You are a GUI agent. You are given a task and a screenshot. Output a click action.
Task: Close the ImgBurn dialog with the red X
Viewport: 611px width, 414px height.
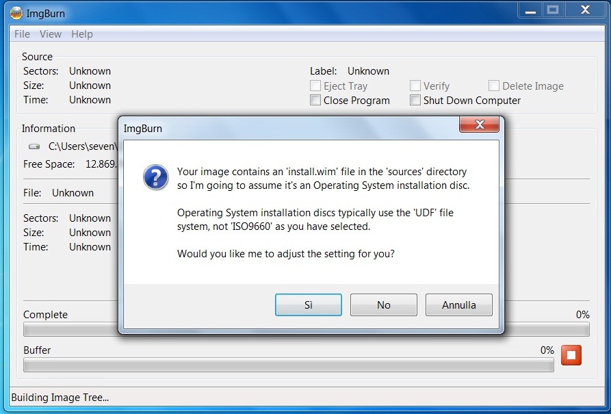[x=480, y=125]
